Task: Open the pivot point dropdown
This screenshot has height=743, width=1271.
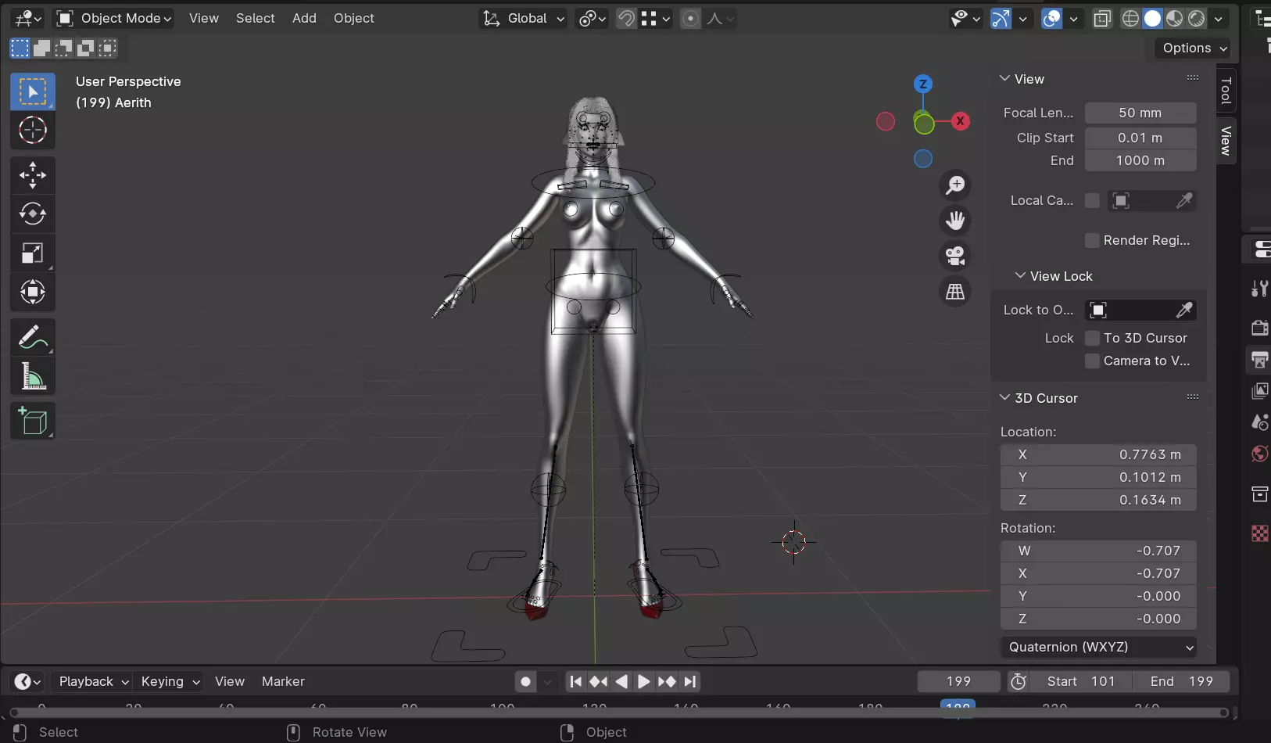Action: click(x=592, y=18)
